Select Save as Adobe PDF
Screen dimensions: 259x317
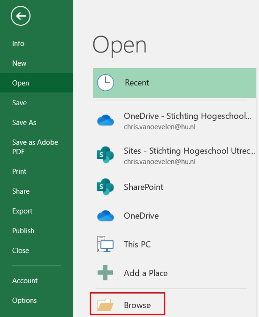coord(35,147)
